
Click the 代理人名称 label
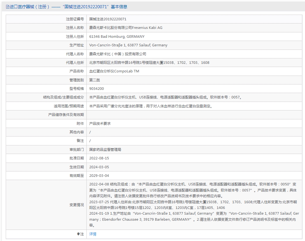point(75,54)
